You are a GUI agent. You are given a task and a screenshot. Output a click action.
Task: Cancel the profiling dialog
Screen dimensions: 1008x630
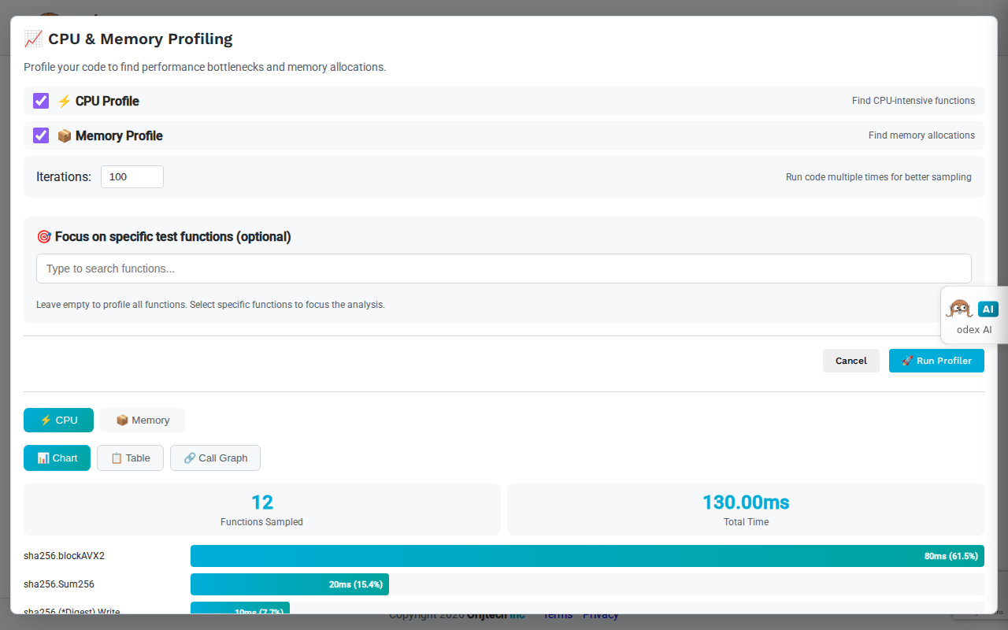click(850, 361)
